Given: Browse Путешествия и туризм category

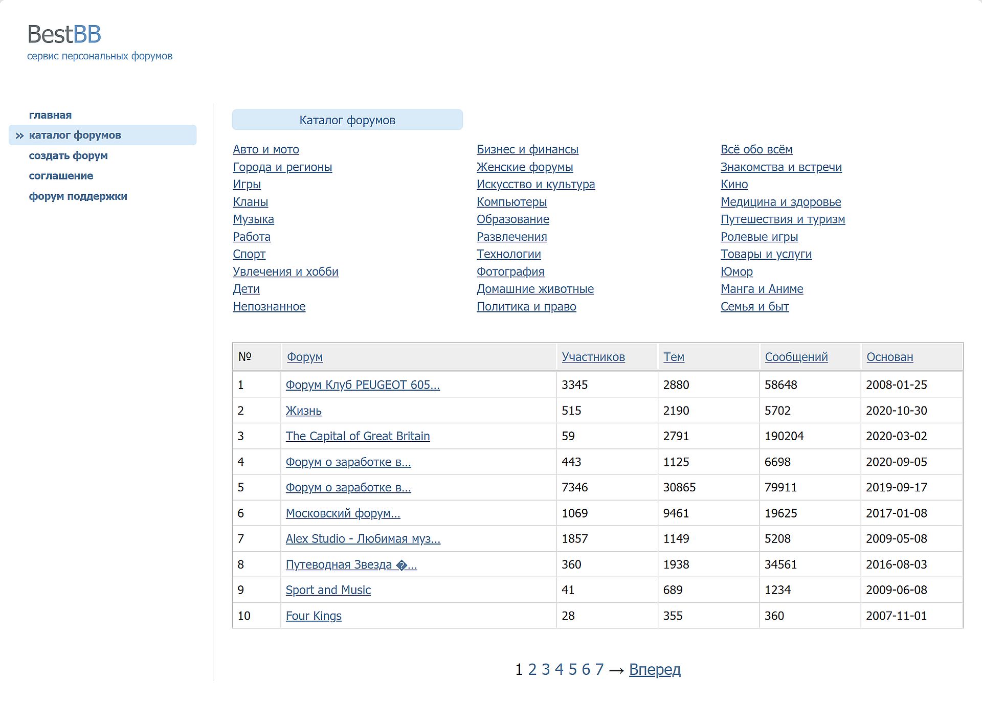Looking at the screenshot, I should click(783, 219).
